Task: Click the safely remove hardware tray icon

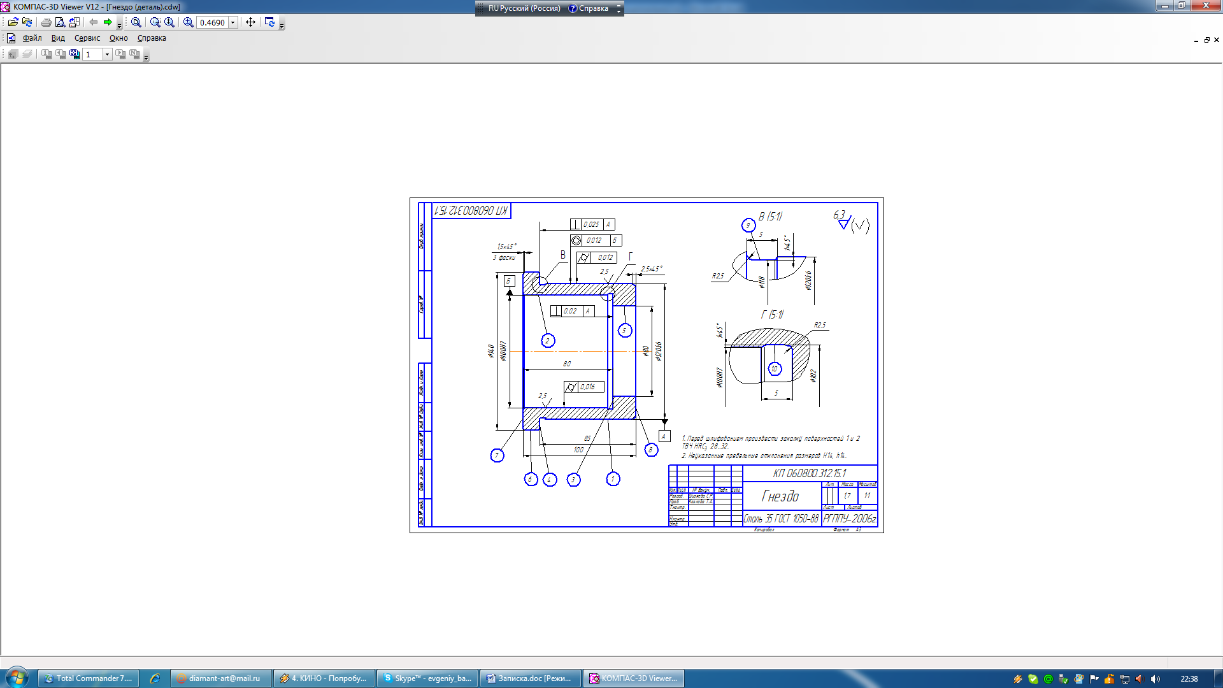Action: click(1063, 679)
